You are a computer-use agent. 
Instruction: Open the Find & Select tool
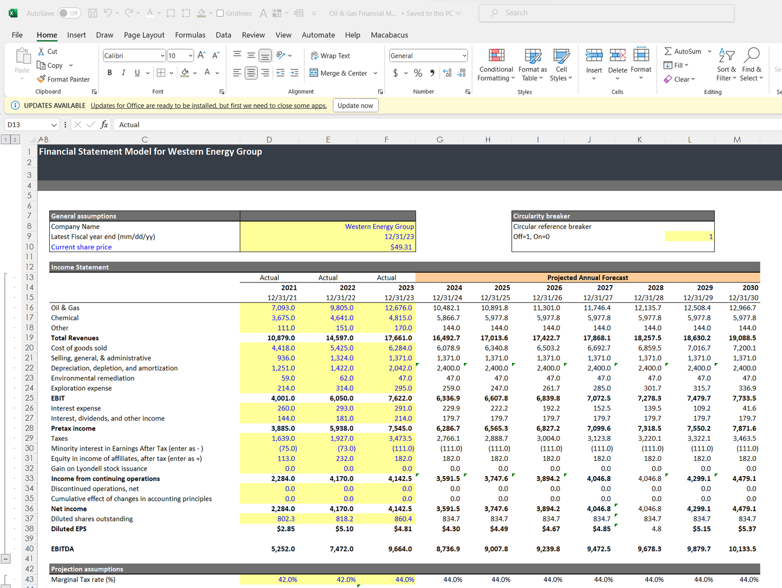click(751, 65)
